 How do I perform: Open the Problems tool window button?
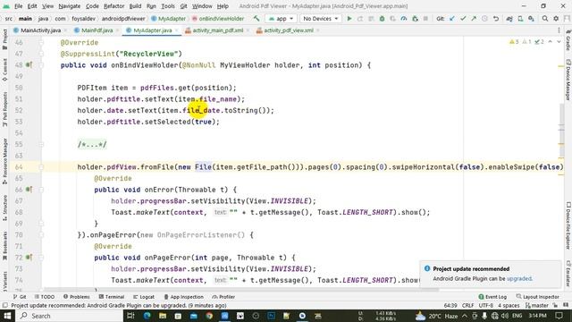tap(76, 297)
